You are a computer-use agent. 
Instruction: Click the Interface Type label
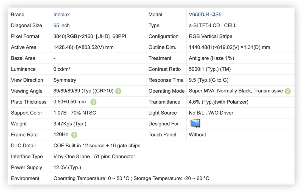click(x=27, y=157)
